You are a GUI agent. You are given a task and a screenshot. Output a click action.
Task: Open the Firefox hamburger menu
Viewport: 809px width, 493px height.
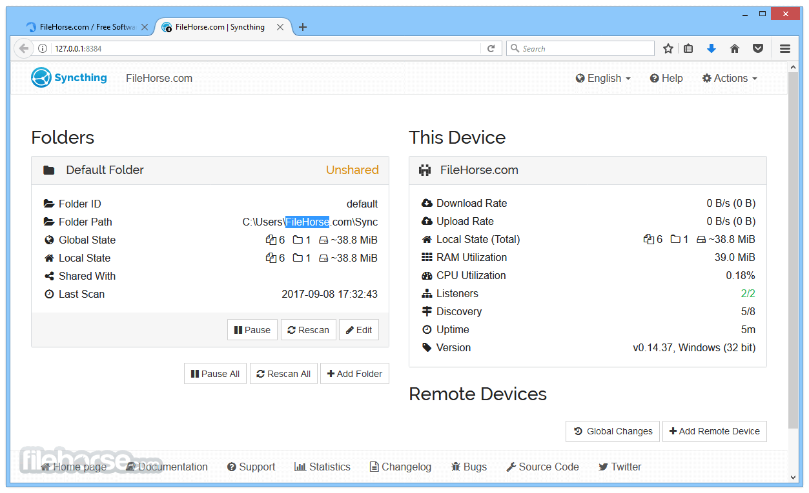785,48
